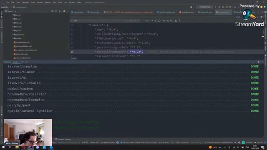The height and width of the screenshot is (150, 267).
Task: Click Collapse All icon in Project panel
Action: (60, 11)
